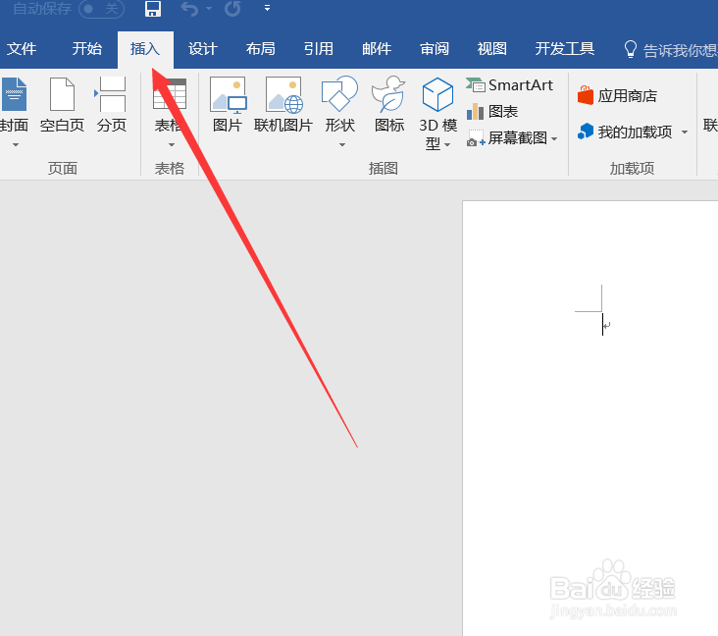Screen dimensions: 718x636
Task: Click the 屏幕截图 screenshot button
Action: pos(506,138)
